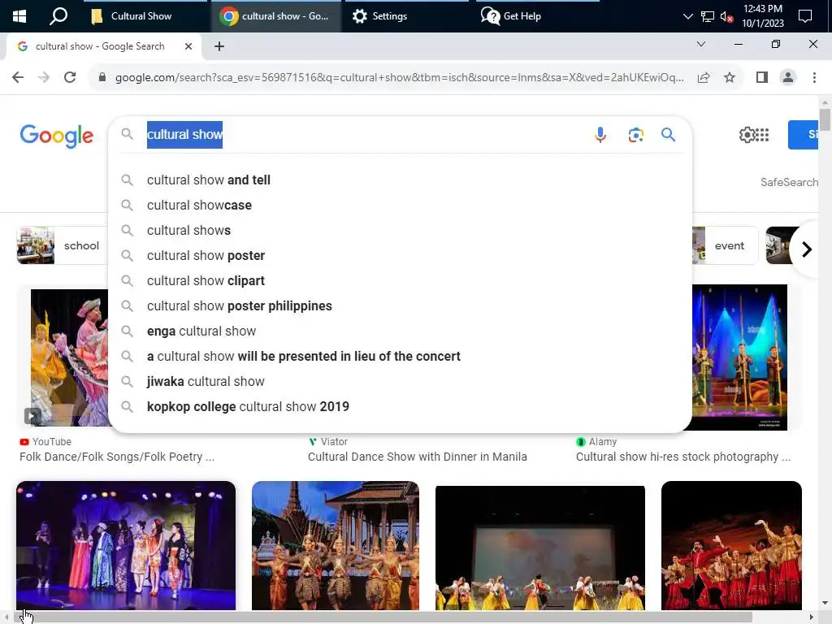
Task: Open the Google apps grid
Action: pyautogui.click(x=762, y=135)
